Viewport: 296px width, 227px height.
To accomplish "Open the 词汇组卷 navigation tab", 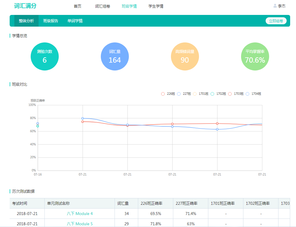I will click(x=103, y=6).
